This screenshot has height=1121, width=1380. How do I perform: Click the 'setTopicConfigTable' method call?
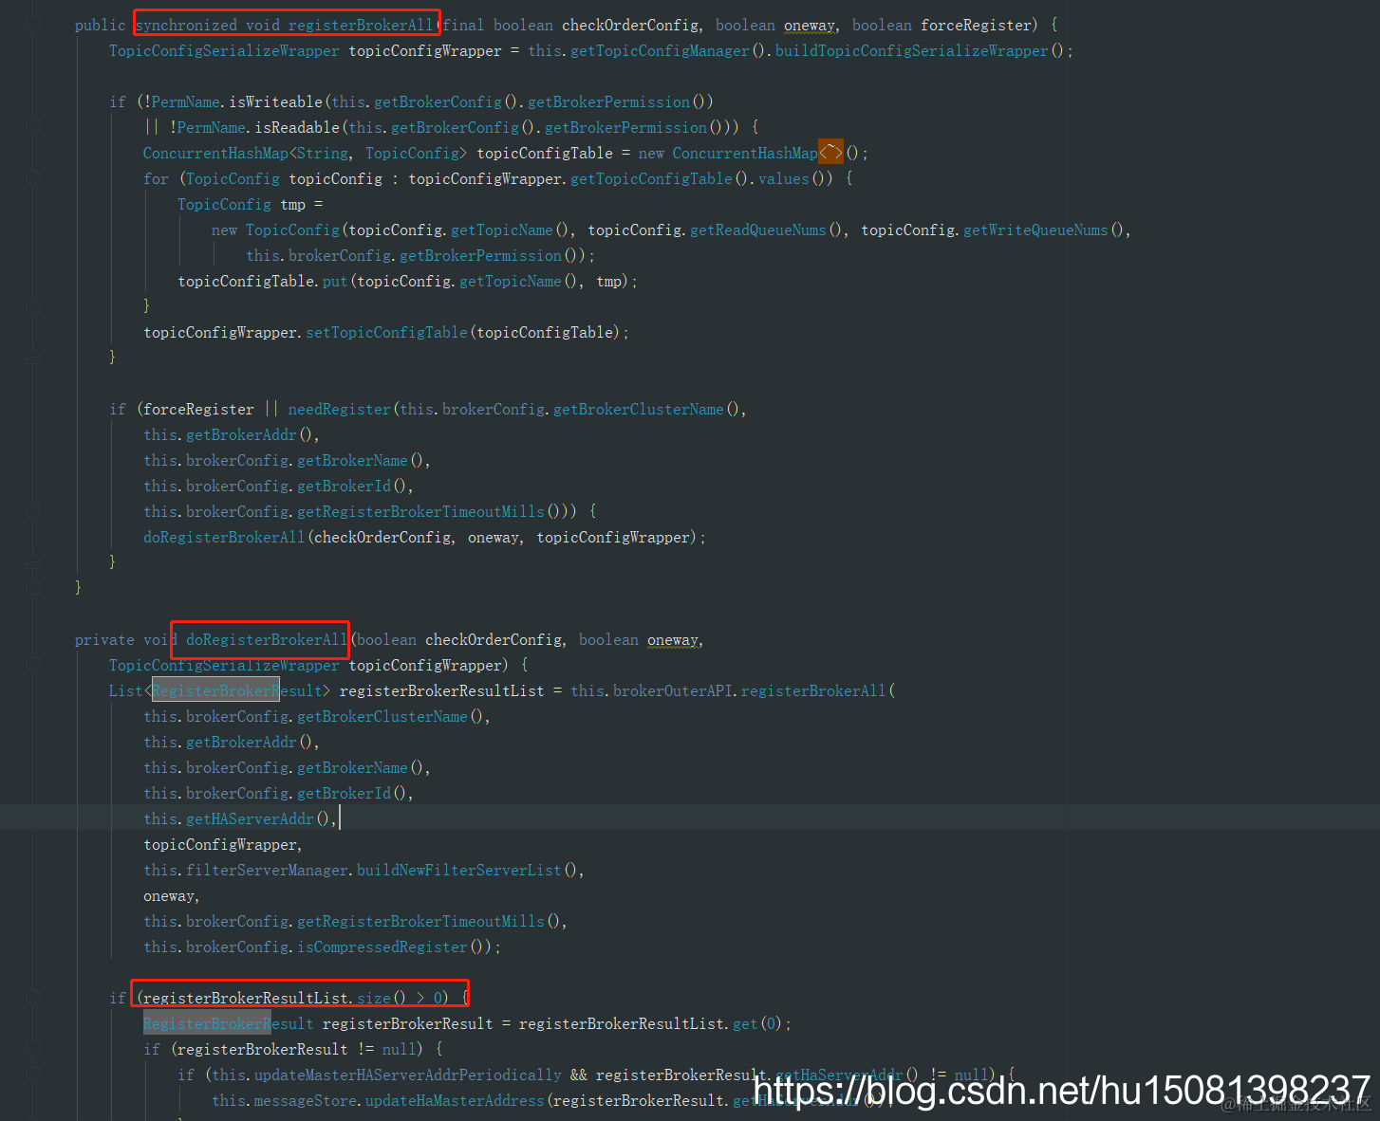click(386, 333)
